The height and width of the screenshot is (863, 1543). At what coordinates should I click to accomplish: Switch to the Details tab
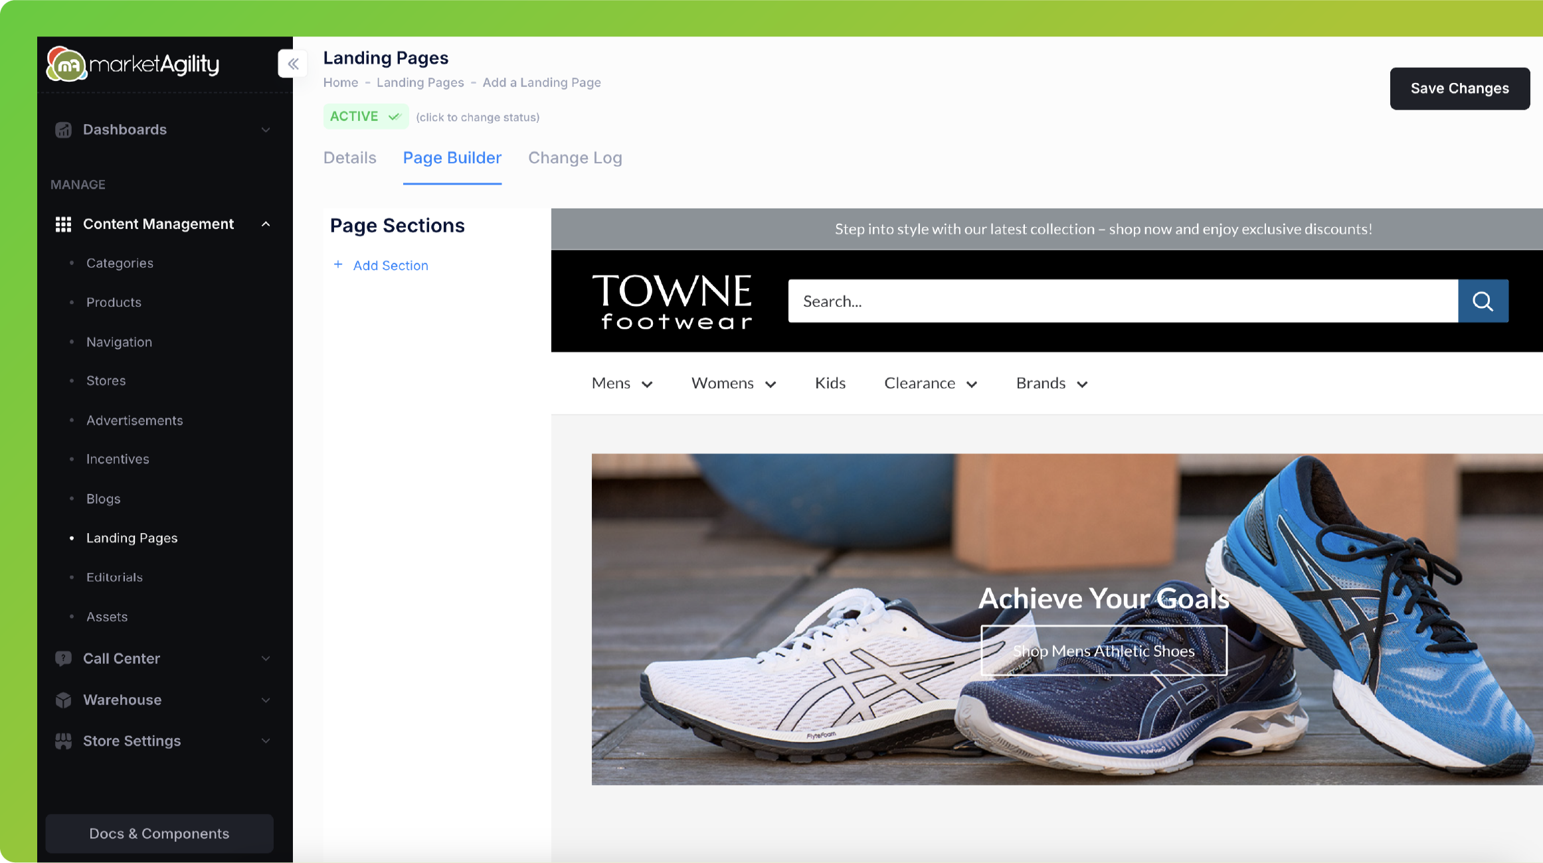(x=349, y=158)
